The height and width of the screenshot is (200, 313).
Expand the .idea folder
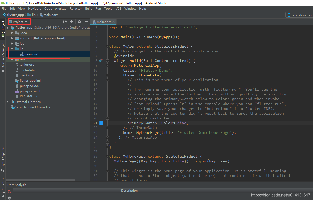pos(12,33)
